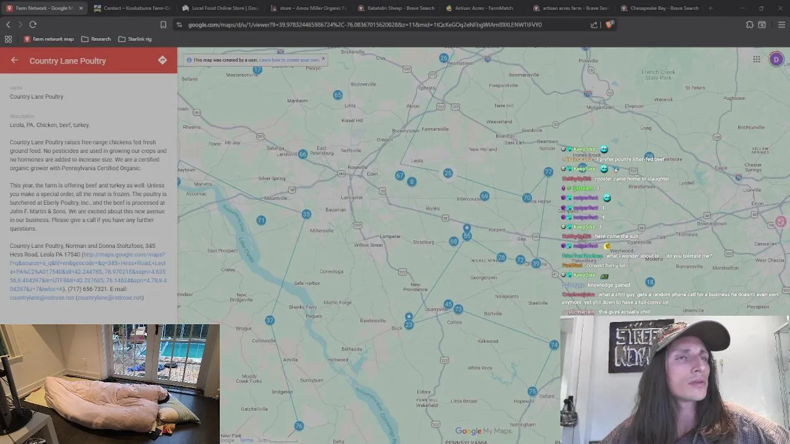
Task: Open Brave main menu
Action: tap(781, 25)
